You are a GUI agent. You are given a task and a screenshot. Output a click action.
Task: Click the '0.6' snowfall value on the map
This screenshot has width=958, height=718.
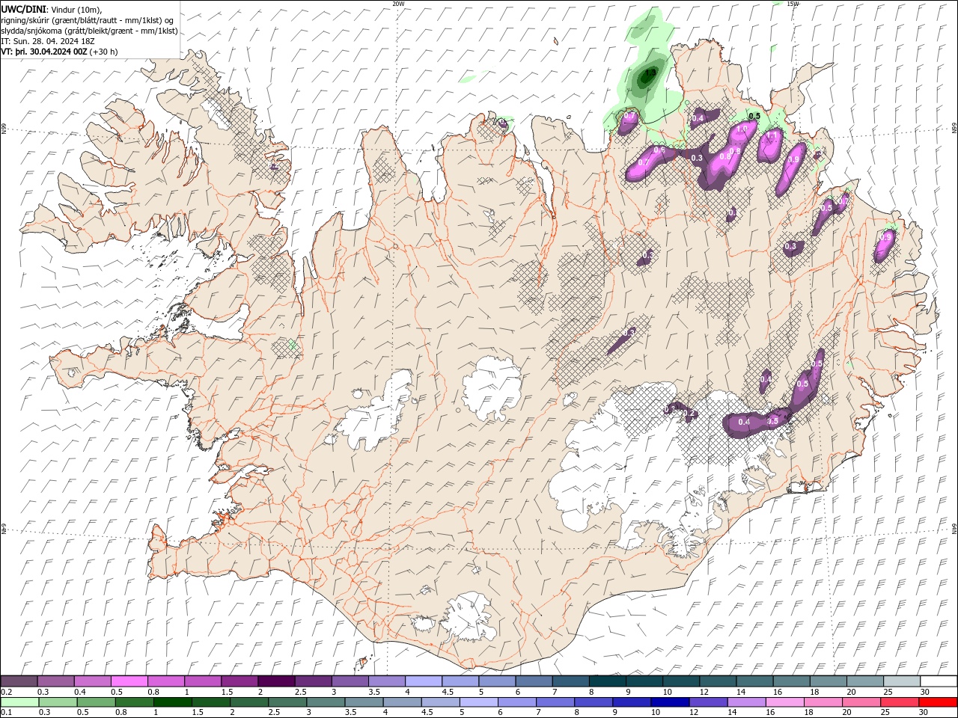click(659, 150)
